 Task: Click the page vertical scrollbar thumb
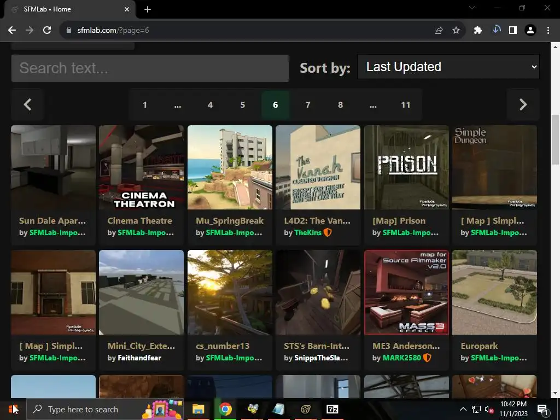point(556,139)
